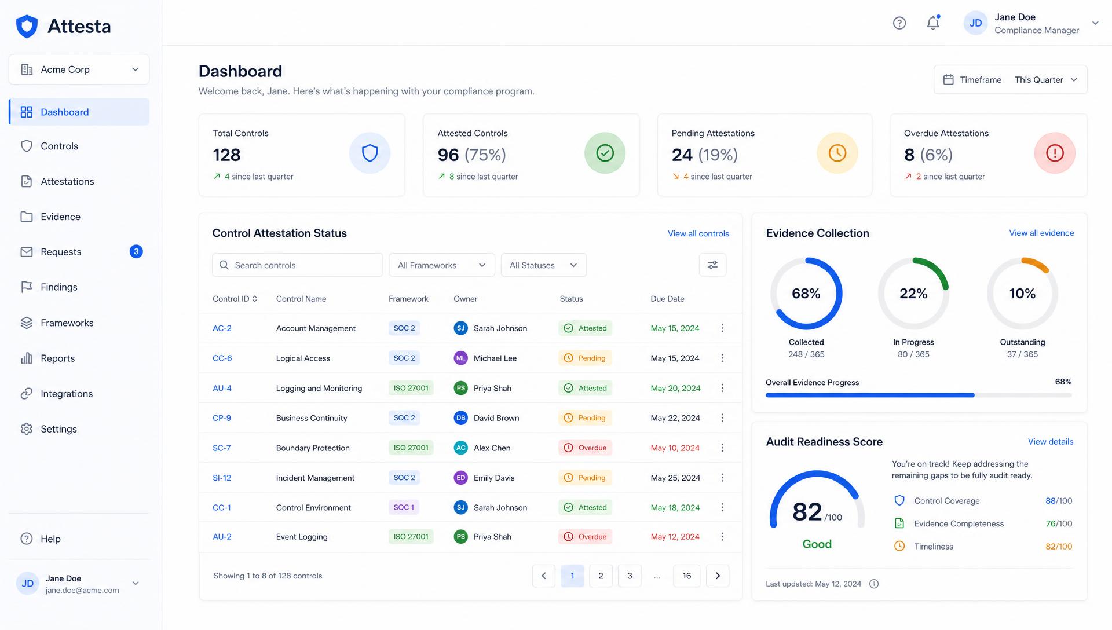Open row actions menu for AU-4
Viewport: 1112px width, 630px height.
point(722,388)
